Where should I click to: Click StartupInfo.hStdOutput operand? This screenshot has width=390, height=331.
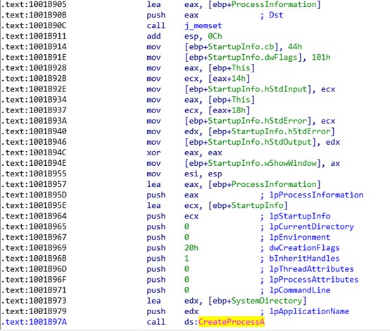click(x=260, y=142)
